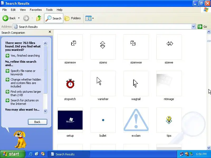This screenshot has width=211, height=158.
Task: Open the Help menu
Action: tap(60, 10)
